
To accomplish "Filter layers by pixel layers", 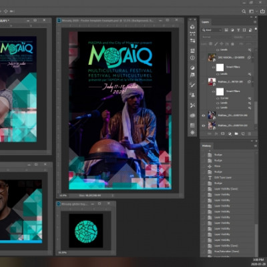I will tap(226, 30).
